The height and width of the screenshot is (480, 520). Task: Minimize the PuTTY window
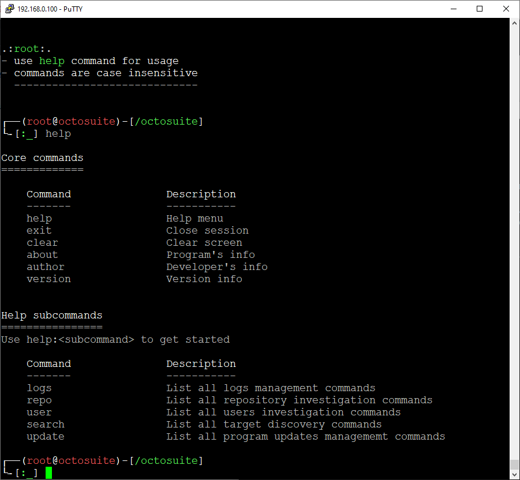[454, 9]
